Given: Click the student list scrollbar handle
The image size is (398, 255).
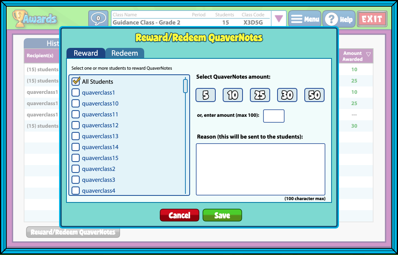Looking at the screenshot, I should pyautogui.click(x=185, y=86).
